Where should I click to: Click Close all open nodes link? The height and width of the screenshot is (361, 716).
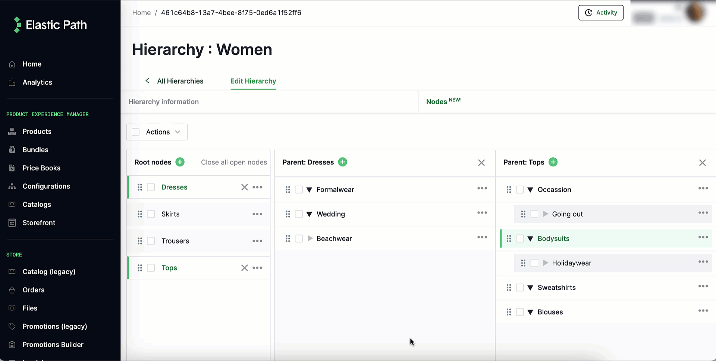point(234,162)
